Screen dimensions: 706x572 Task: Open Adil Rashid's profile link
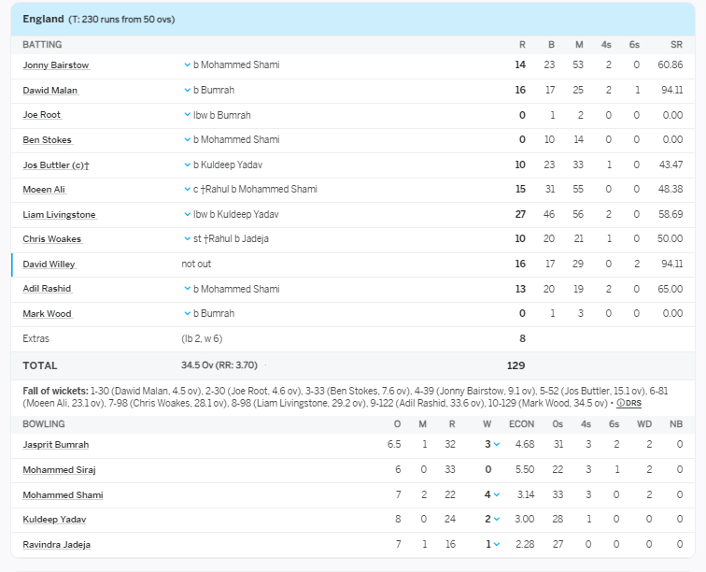pos(47,289)
